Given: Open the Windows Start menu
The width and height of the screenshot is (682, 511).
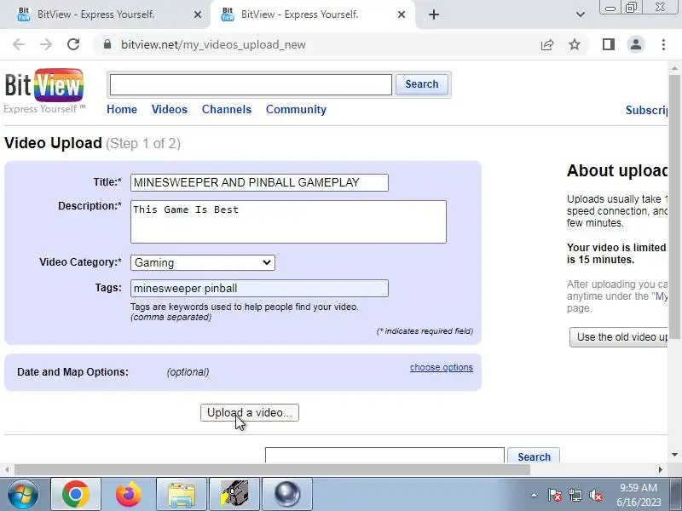Looking at the screenshot, I should point(23,494).
